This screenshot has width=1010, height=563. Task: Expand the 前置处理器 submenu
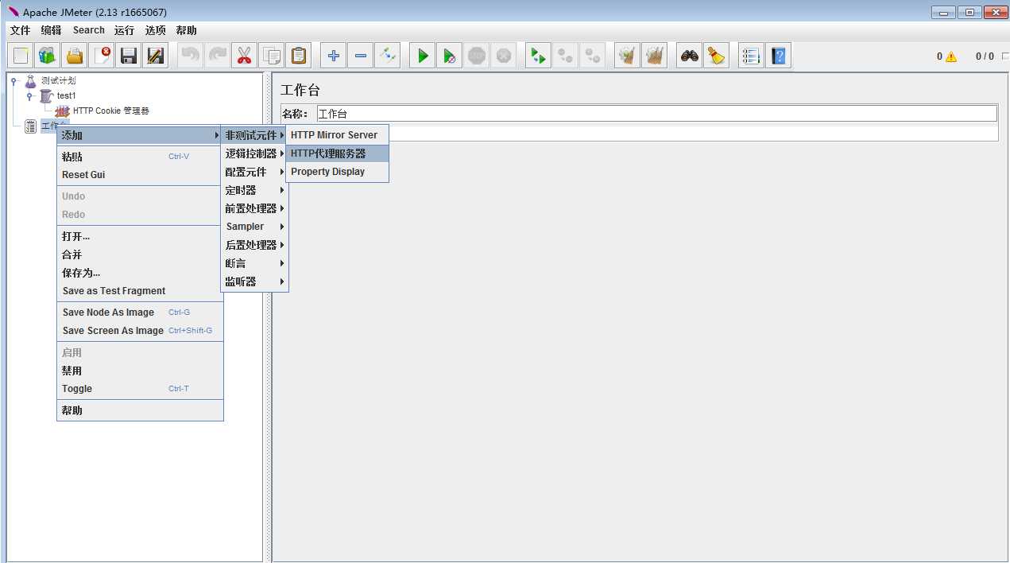point(254,208)
